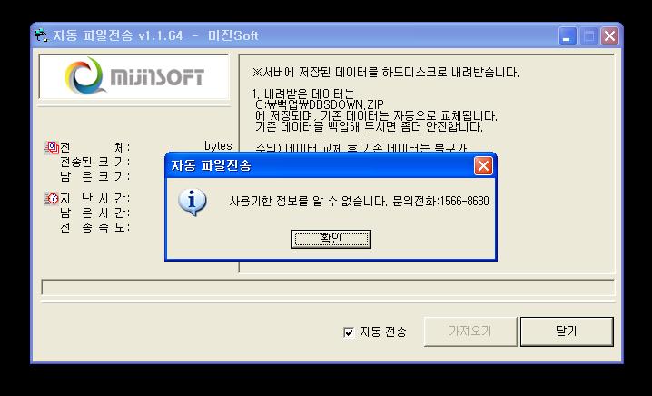Click the app icon in the title bar
Image resolution: width=652 pixels, height=396 pixels.
pyautogui.click(x=41, y=35)
